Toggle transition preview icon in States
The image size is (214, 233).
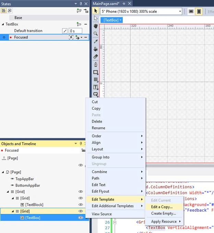(86, 11)
